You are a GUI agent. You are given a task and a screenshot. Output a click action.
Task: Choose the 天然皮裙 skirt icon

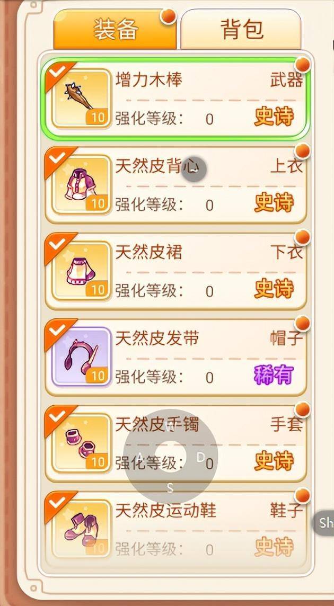81,271
